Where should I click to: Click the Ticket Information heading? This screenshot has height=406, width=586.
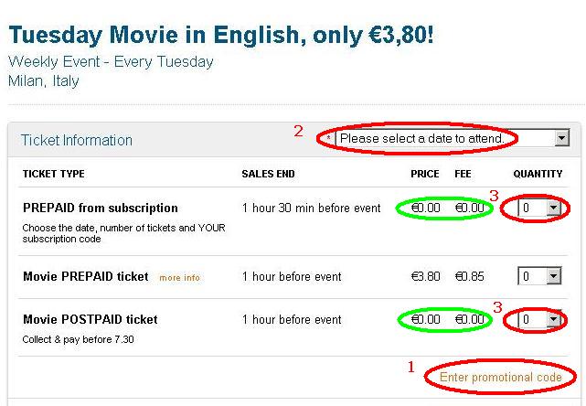coord(77,140)
